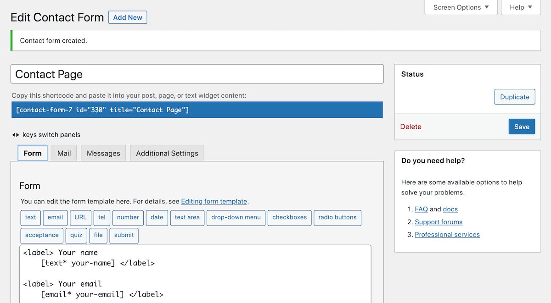The height and width of the screenshot is (303, 551).
Task: Switch to the Form tab
Action: (x=33, y=153)
